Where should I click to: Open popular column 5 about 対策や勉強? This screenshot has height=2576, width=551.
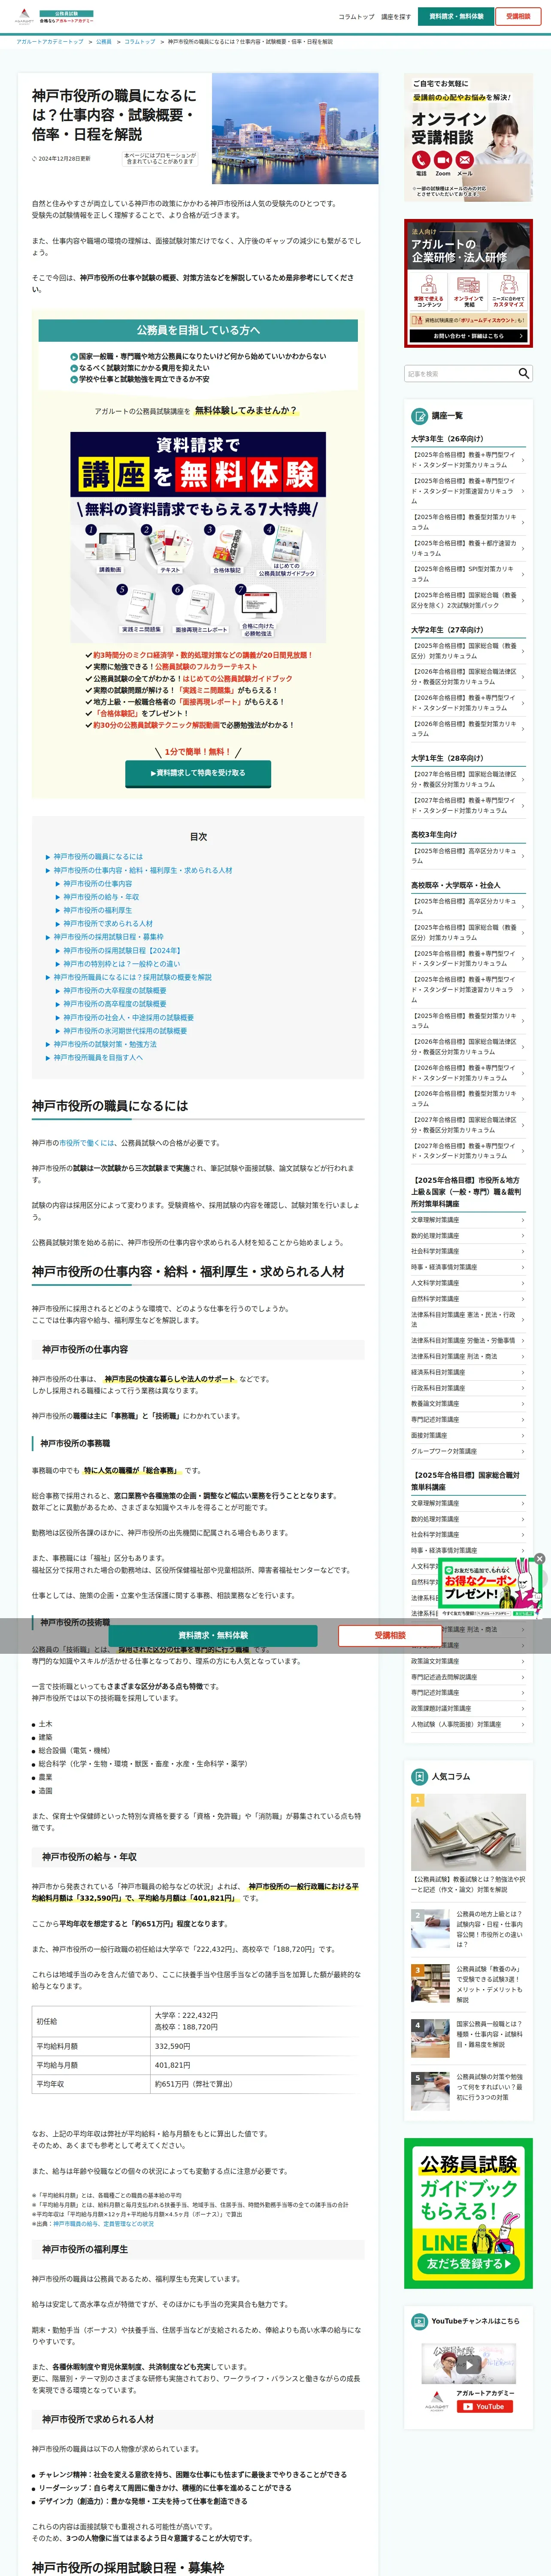tap(468, 2091)
